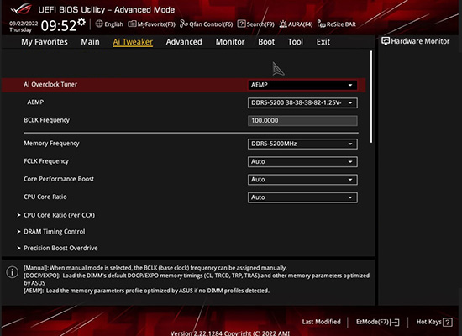Open Qfan Control fan icon
This screenshot has height=336, width=462.
(x=184, y=24)
